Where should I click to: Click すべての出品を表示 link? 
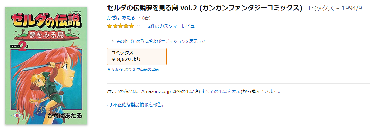click(x=221, y=92)
